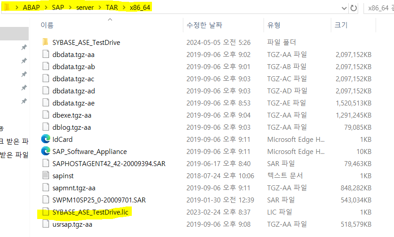This screenshot has width=394, height=237.
Task: Select the usrsap.tgz-aa file icon
Action: 46,224
